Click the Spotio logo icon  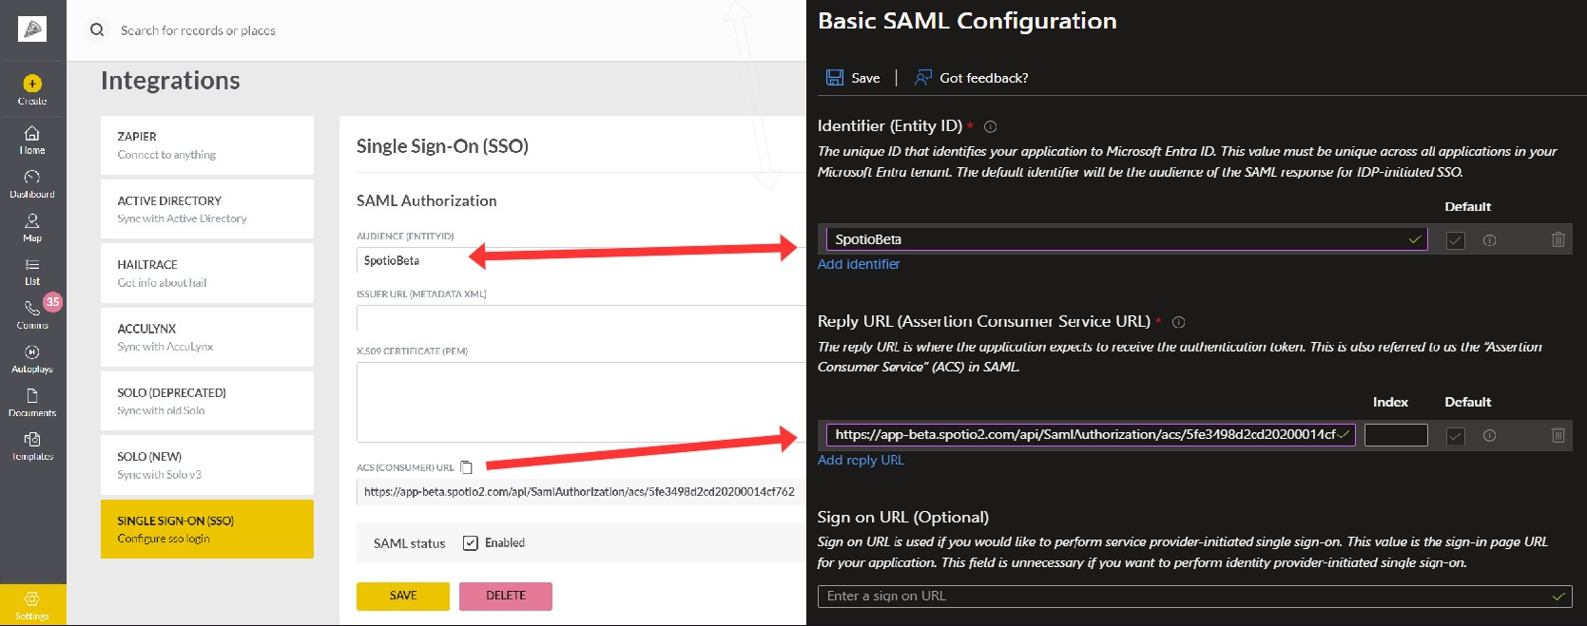(x=32, y=29)
